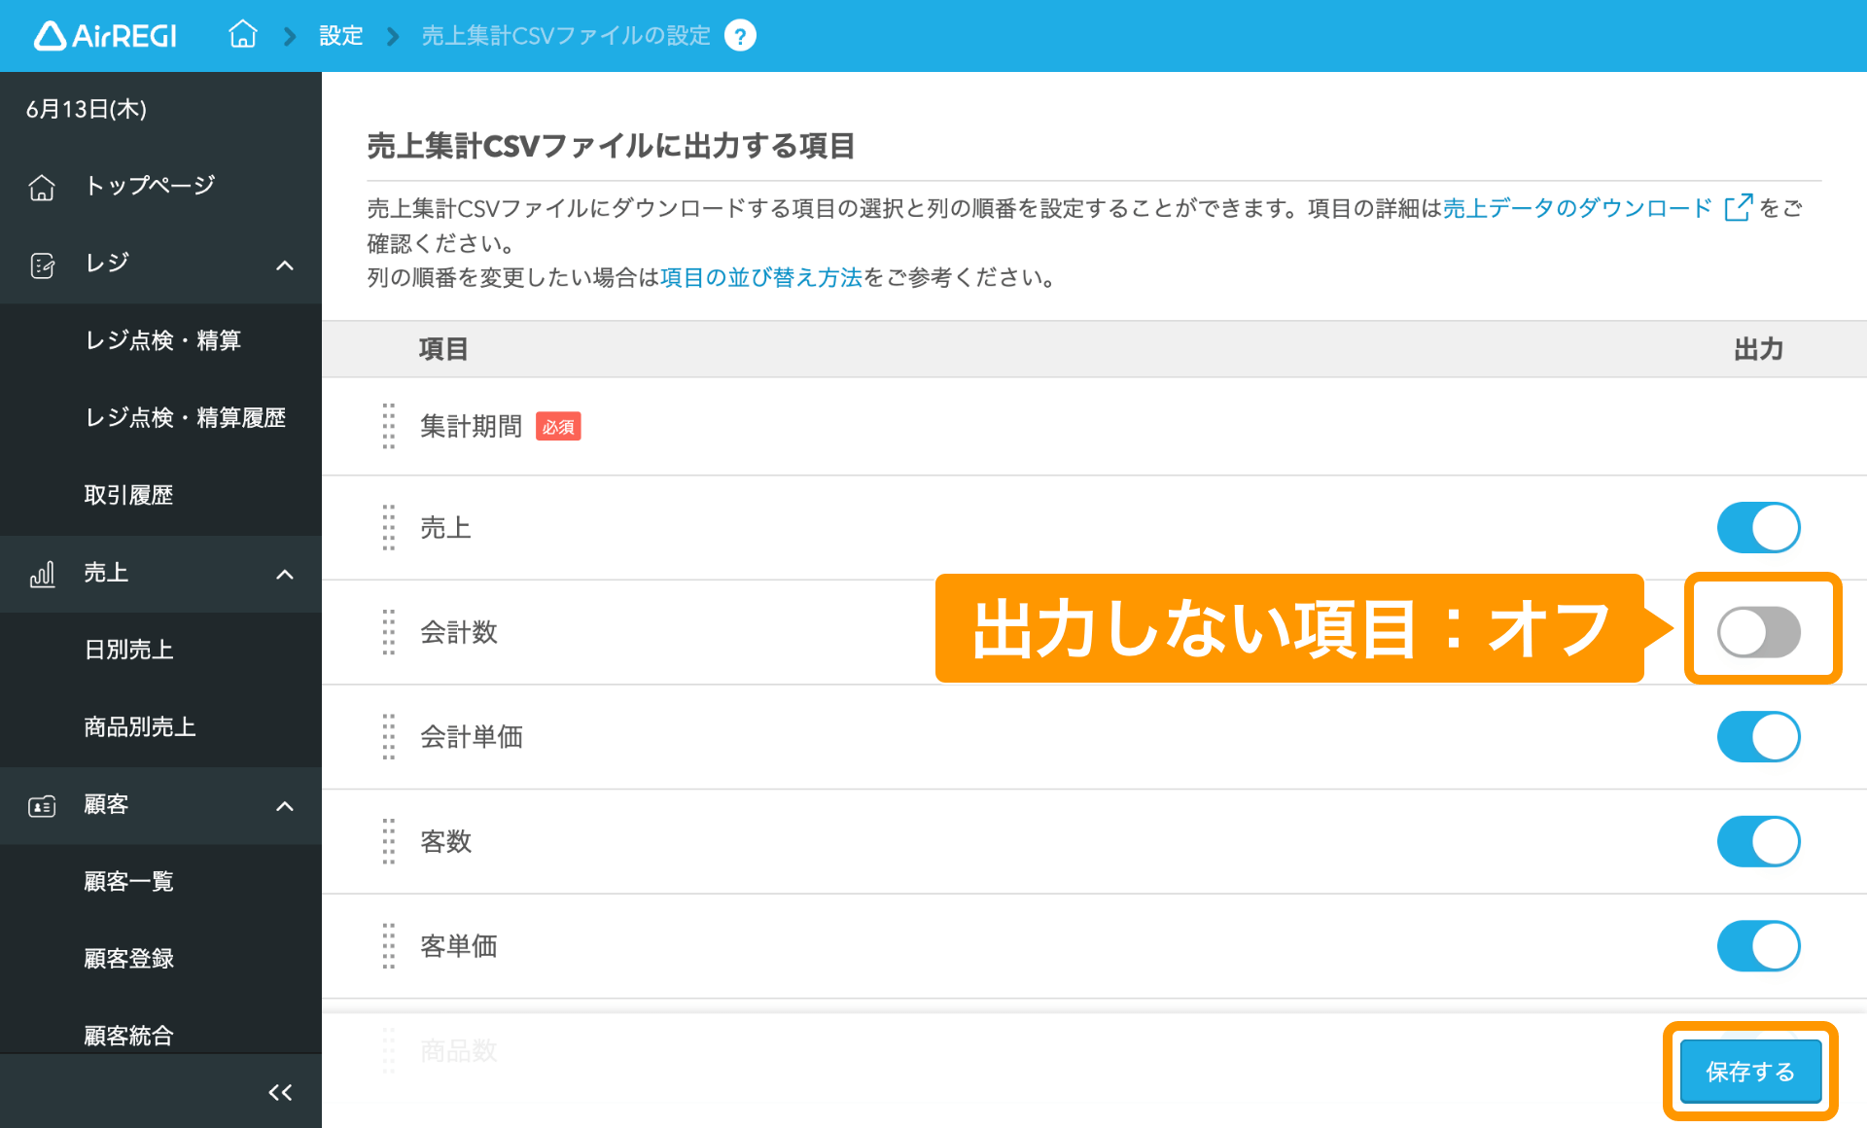Click the 会計単価 item label
The width and height of the screenshot is (1867, 1128).
click(471, 737)
